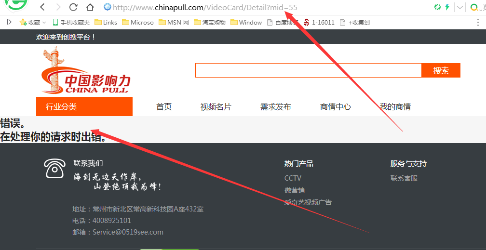486x250 pixels.
Task: Click the email Service@0519see.com
Action: (128, 232)
